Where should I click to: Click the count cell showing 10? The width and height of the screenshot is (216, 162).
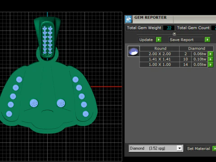(x=185, y=59)
